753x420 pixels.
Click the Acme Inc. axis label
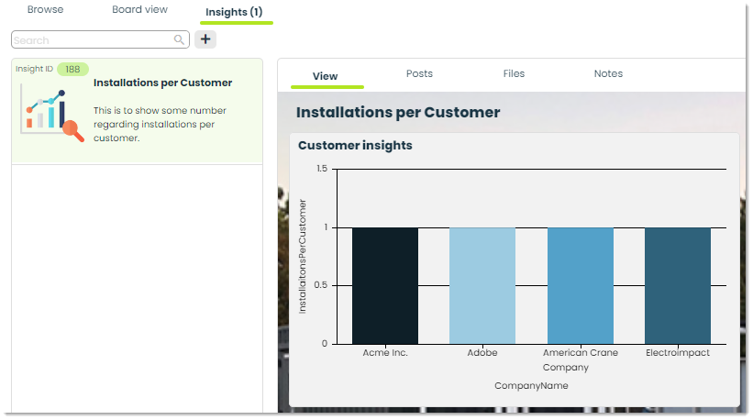coord(385,353)
